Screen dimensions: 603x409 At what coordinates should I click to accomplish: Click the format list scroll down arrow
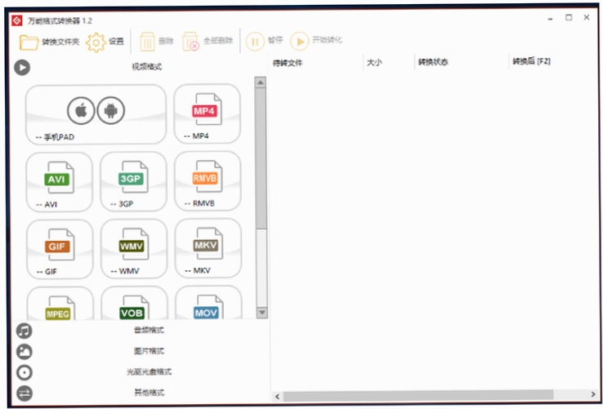click(x=261, y=312)
